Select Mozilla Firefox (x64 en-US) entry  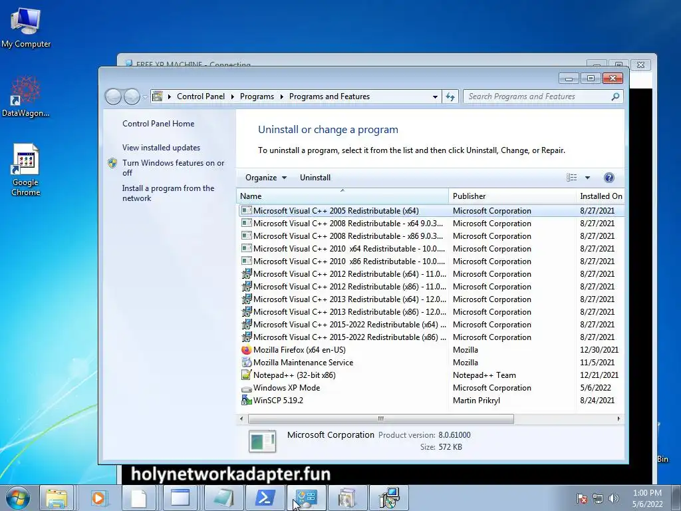point(431,350)
